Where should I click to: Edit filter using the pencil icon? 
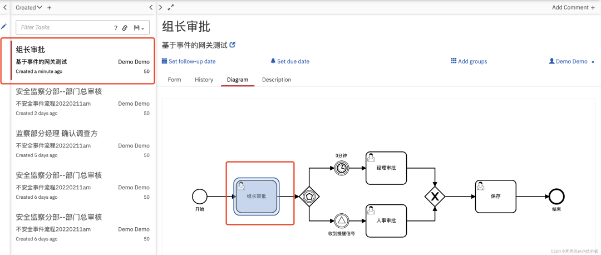(x=4, y=27)
